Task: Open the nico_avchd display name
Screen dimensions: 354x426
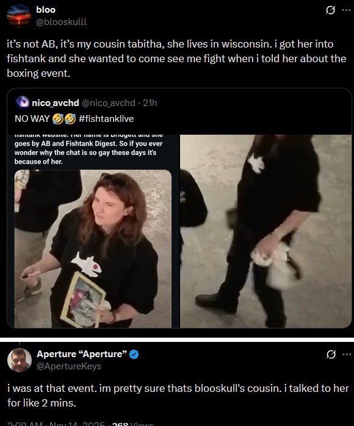Action: [56, 103]
